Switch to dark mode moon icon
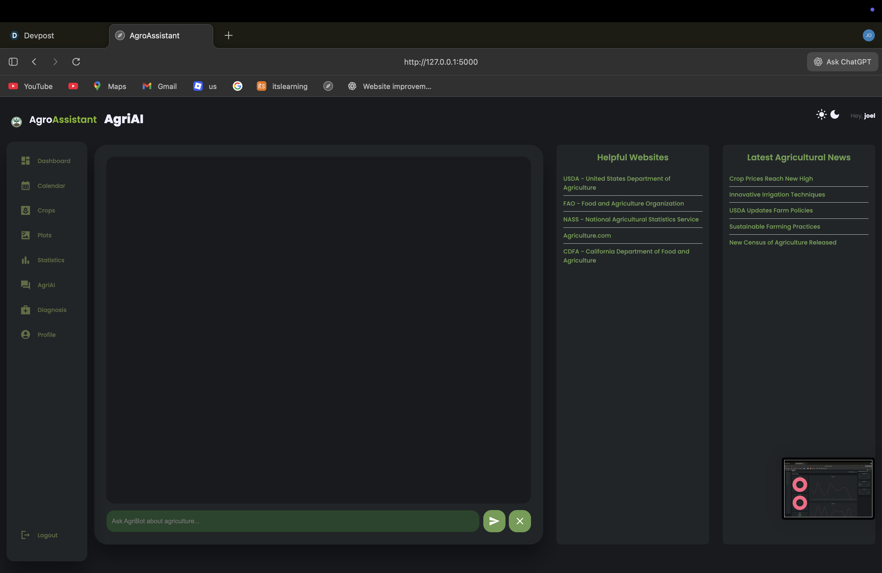The width and height of the screenshot is (882, 573). tap(835, 115)
